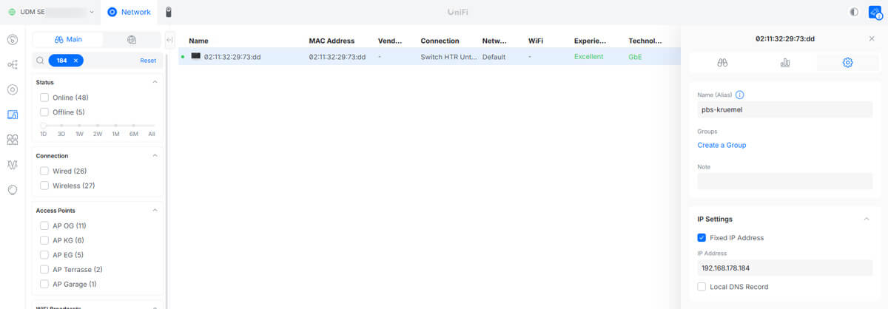The image size is (888, 309).
Task: Click the theme toggle icon in the top bar
Action: point(854,12)
